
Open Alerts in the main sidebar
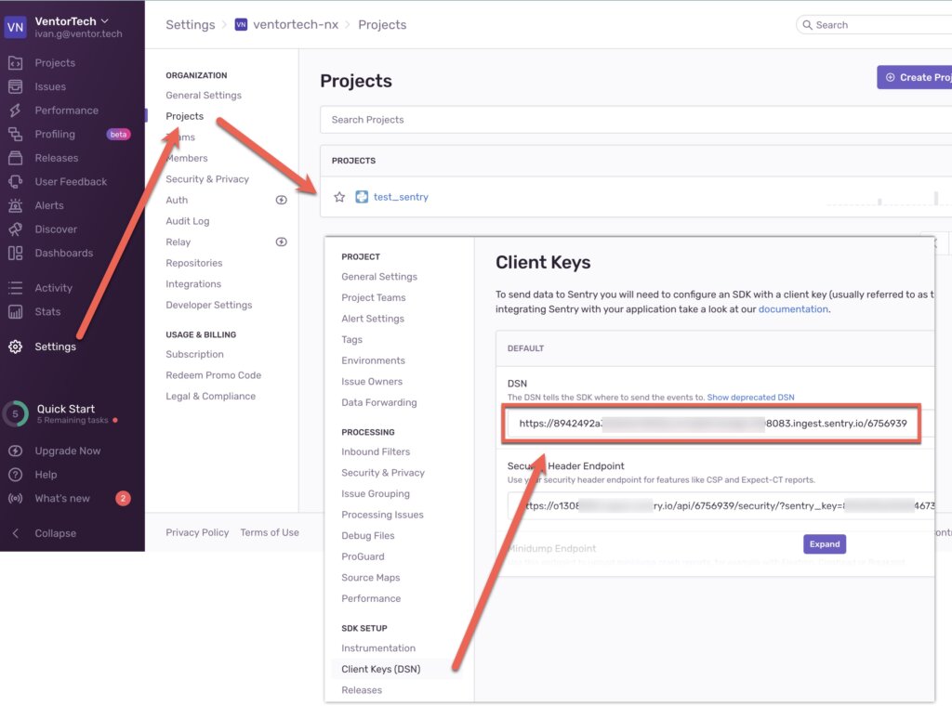pos(49,205)
